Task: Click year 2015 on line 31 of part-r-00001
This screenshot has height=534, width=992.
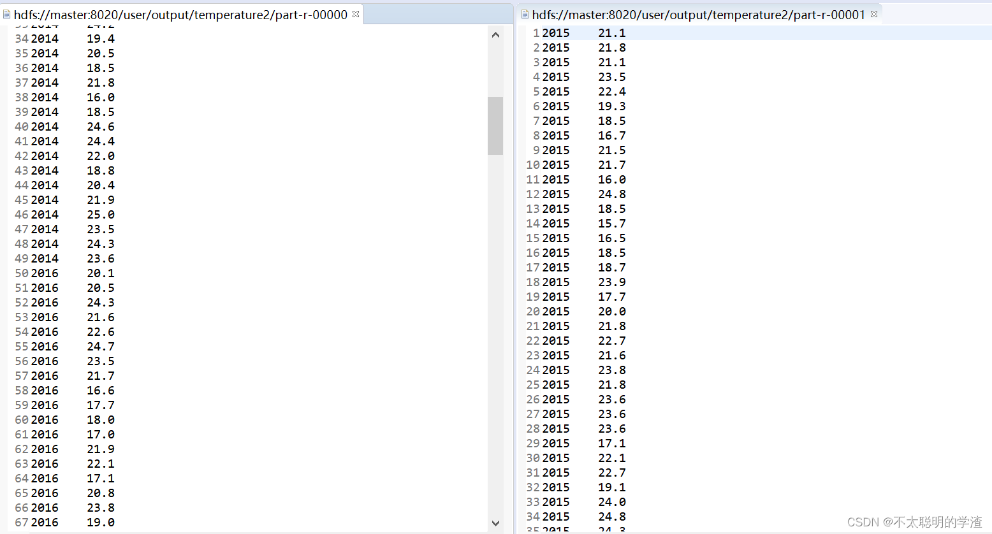Action: click(556, 473)
